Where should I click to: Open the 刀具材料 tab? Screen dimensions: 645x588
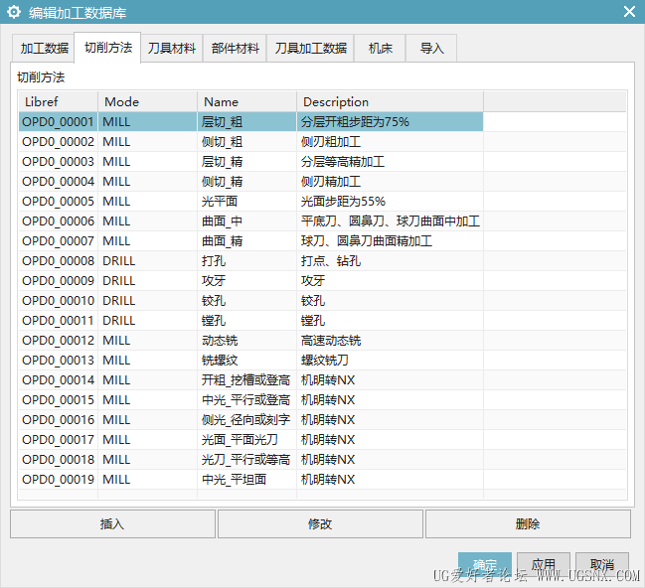click(x=172, y=49)
